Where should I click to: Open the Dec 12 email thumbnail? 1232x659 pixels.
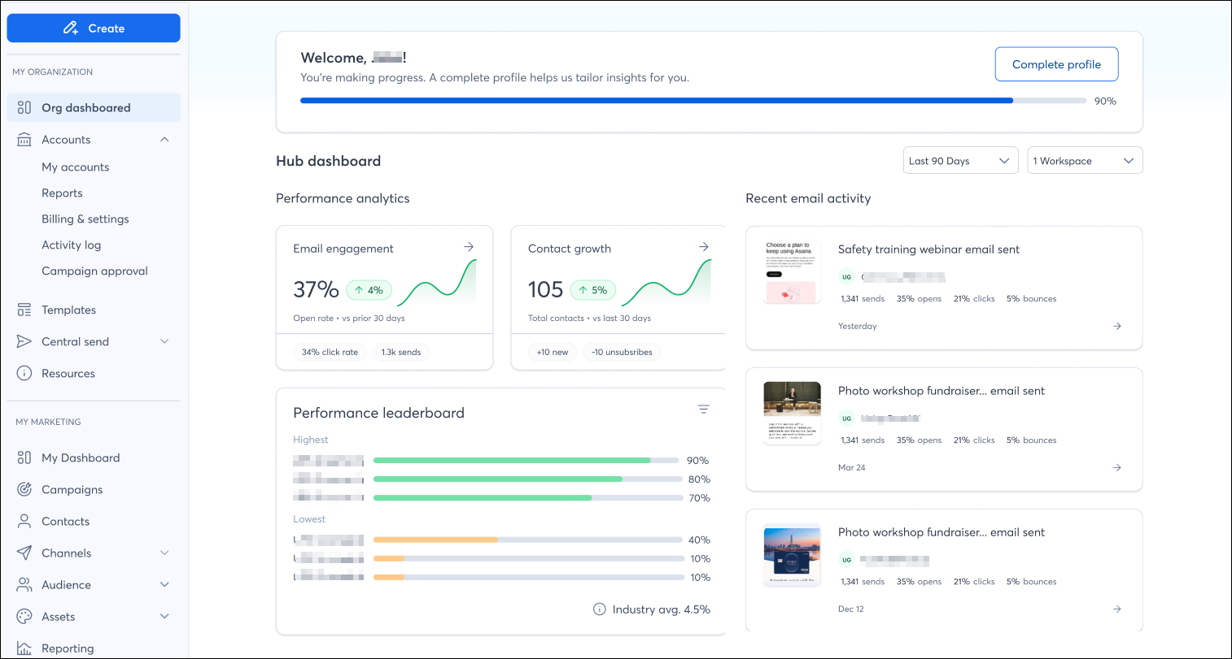(x=792, y=555)
